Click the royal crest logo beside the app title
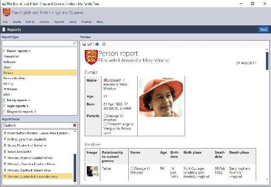Screen dimensions: 271x187 pos(6,12)
